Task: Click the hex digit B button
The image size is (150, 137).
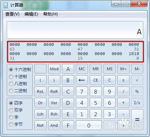Action: (x=68, y=80)
